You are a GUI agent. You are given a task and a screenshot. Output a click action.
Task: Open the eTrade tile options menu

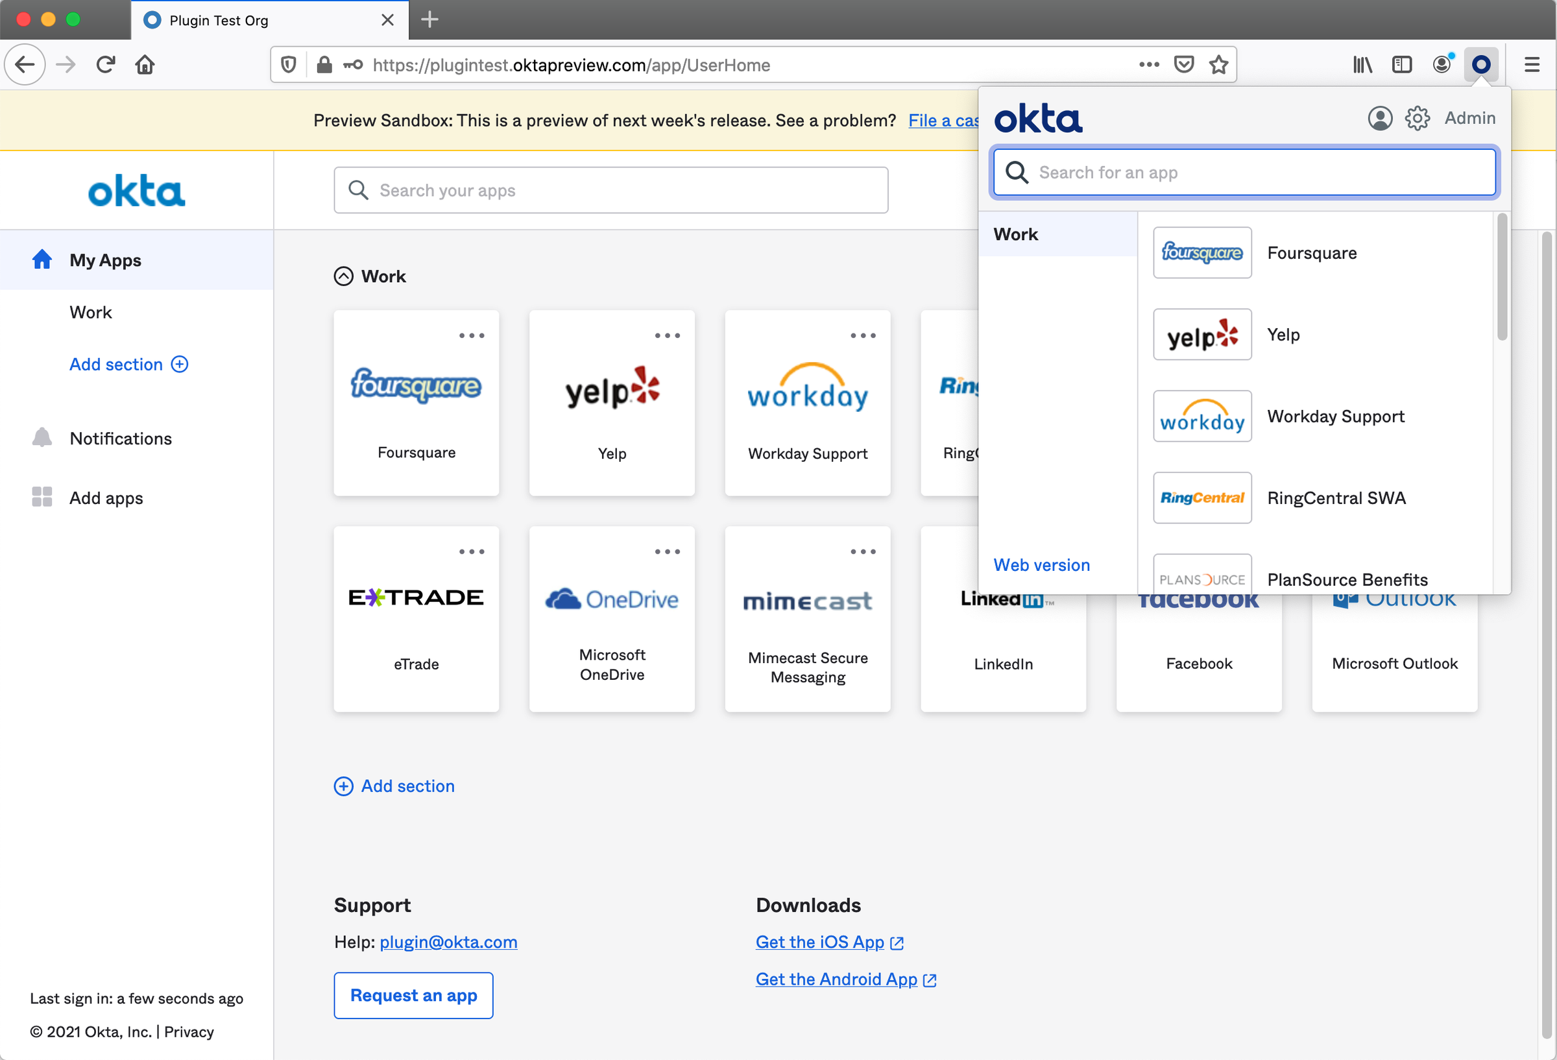pyautogui.click(x=472, y=551)
